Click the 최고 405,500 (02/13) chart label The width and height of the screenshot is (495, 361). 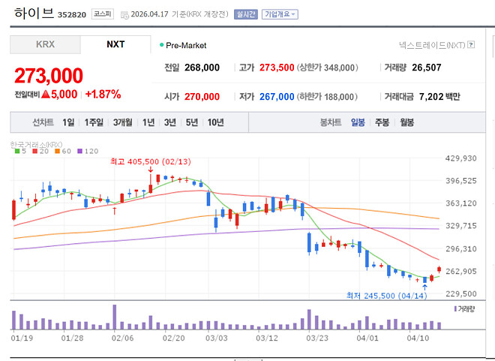(x=151, y=161)
